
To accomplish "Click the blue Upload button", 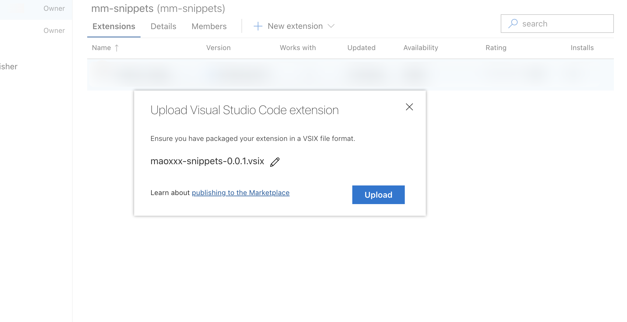I will [378, 195].
